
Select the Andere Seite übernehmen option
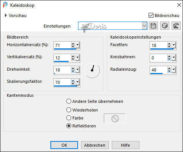click(x=69, y=101)
